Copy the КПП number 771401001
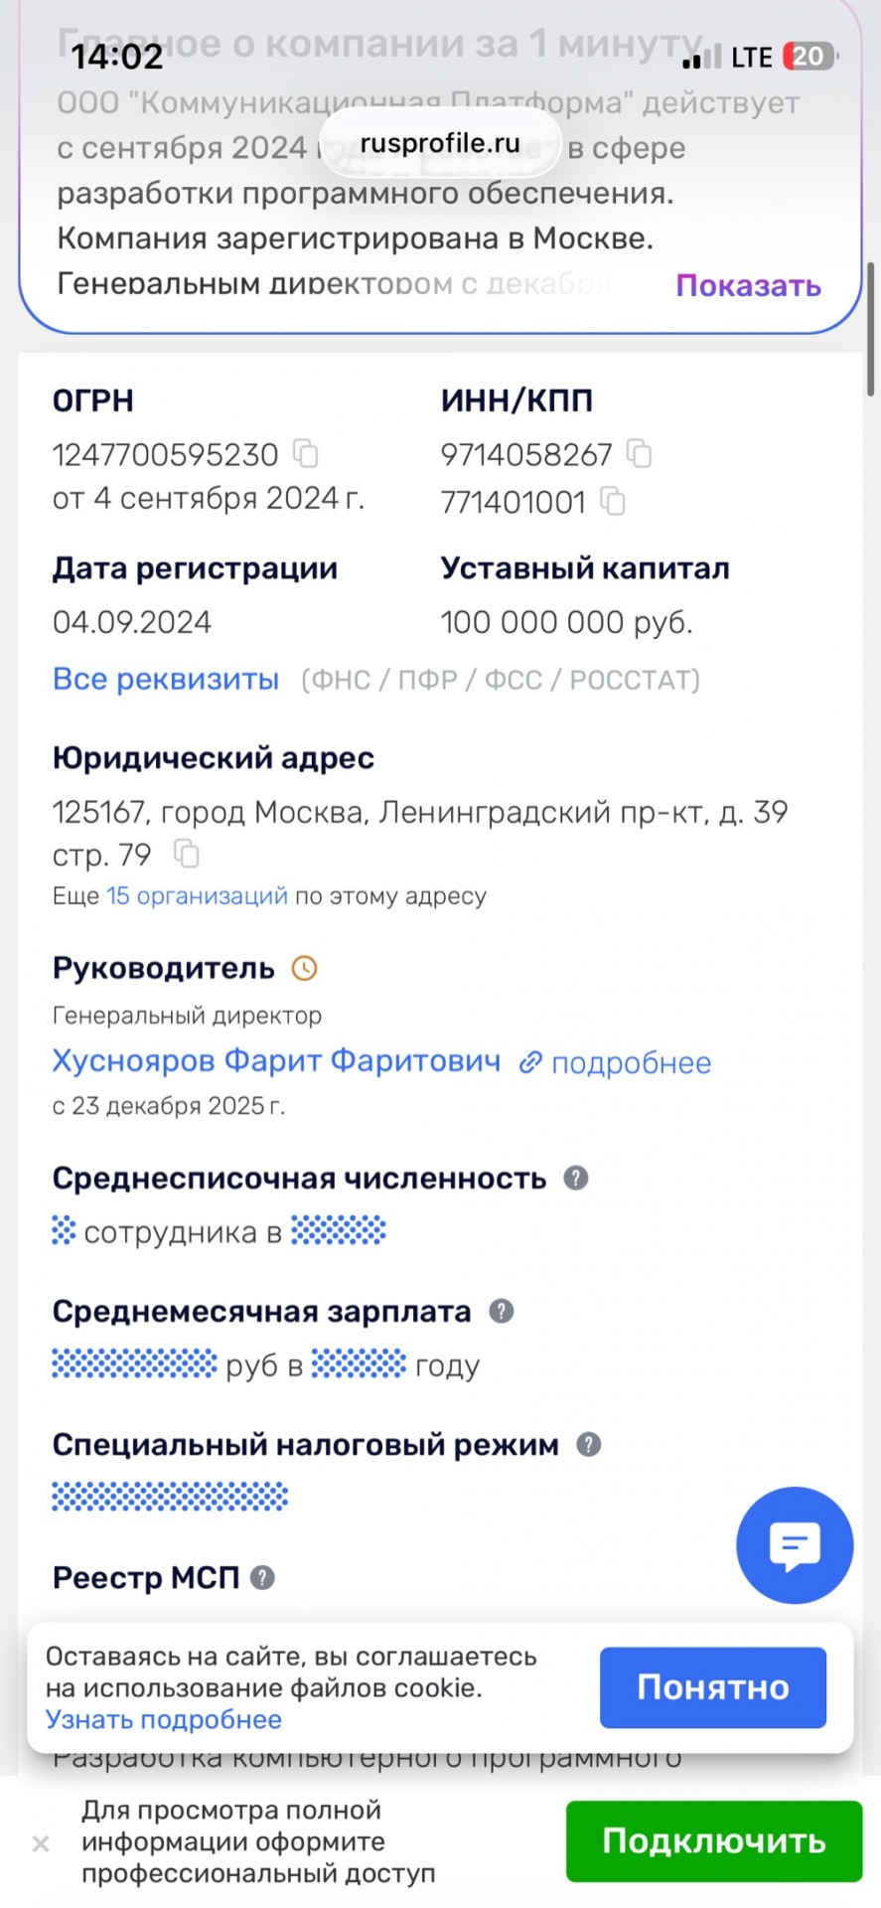The width and height of the screenshot is (881, 1908). point(613,502)
